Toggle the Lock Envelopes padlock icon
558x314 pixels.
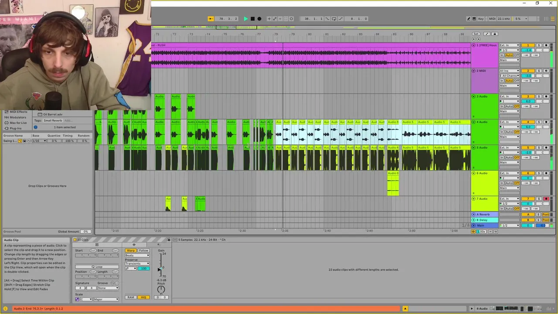pyautogui.click(x=495, y=34)
